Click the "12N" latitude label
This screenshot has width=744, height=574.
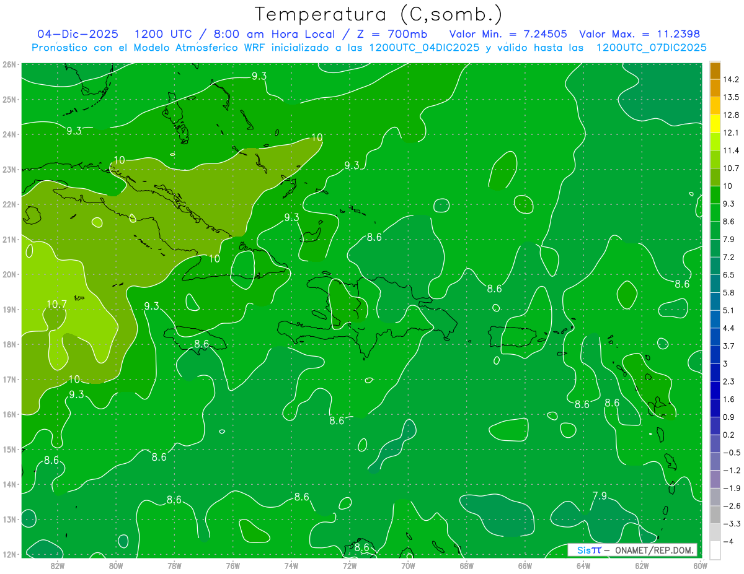coord(9,554)
